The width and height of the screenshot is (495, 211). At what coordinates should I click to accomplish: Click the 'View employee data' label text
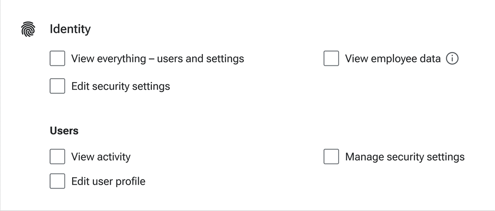pyautogui.click(x=393, y=59)
